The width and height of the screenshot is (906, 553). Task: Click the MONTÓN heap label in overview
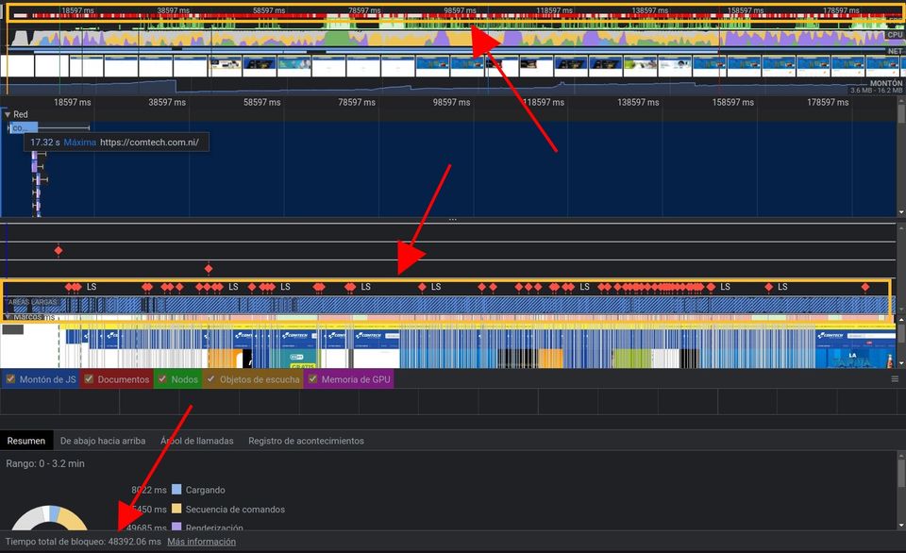[x=886, y=83]
